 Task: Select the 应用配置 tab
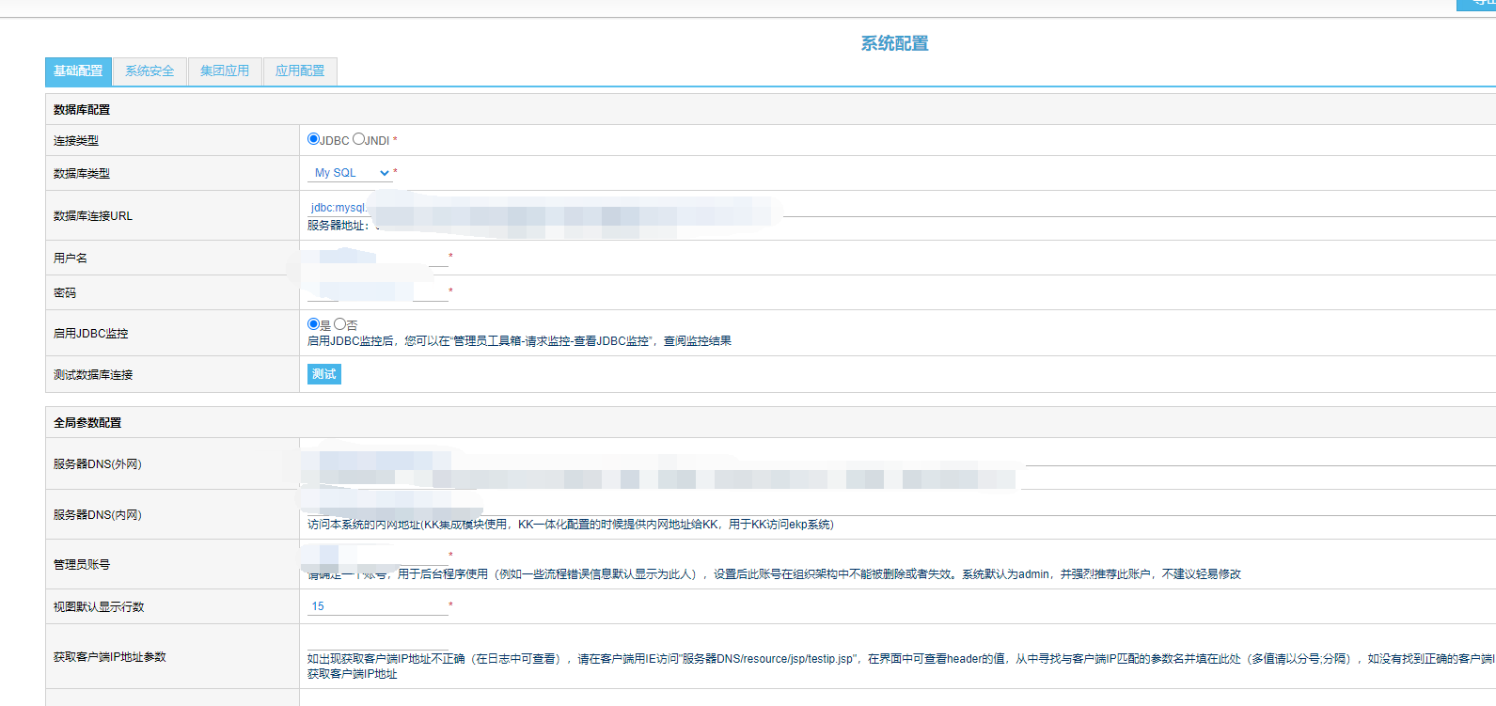coord(300,71)
